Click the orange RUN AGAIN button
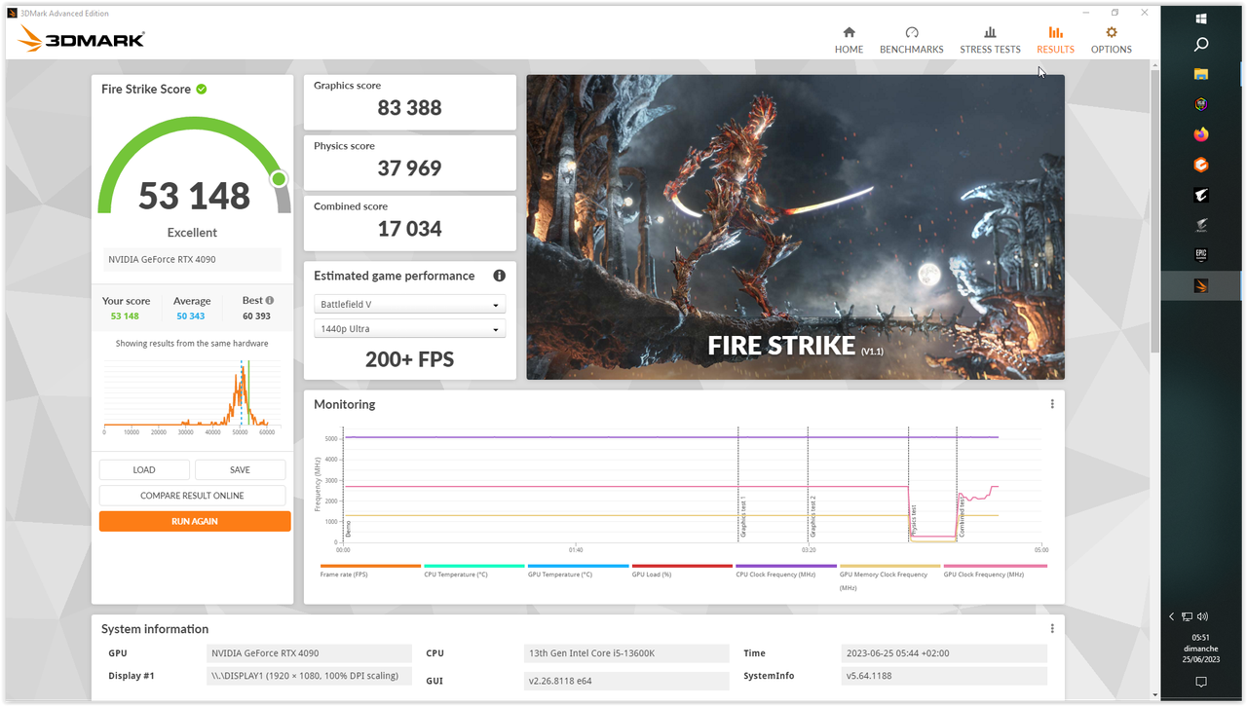 click(195, 521)
